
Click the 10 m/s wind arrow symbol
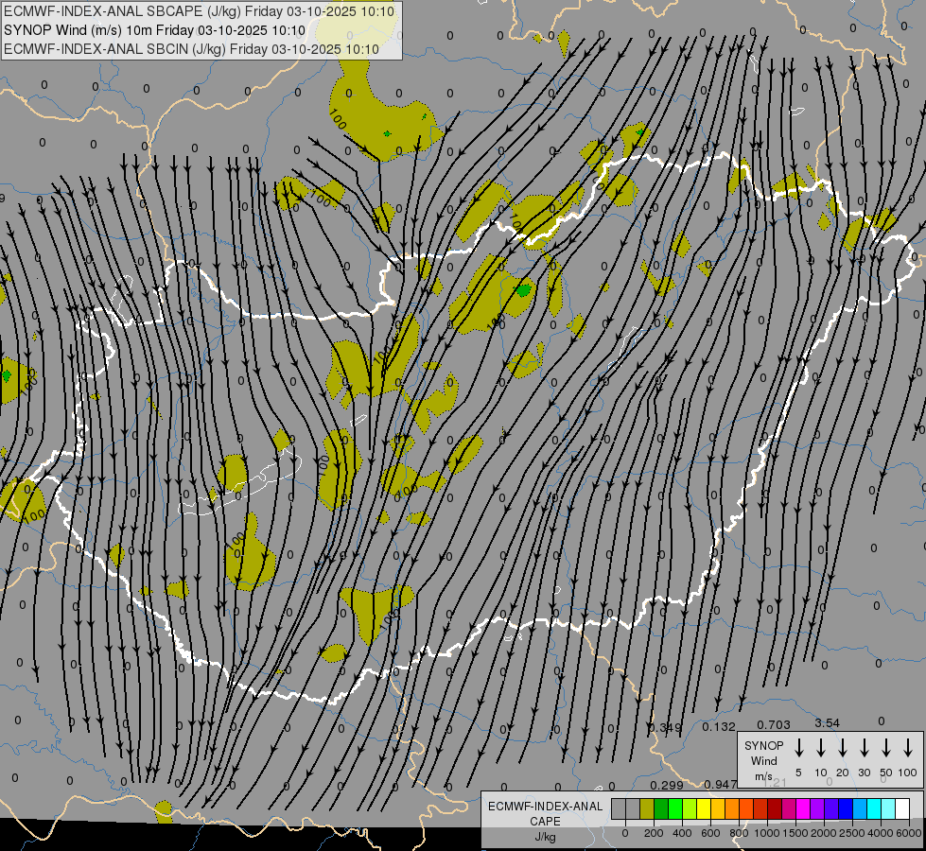821,748
